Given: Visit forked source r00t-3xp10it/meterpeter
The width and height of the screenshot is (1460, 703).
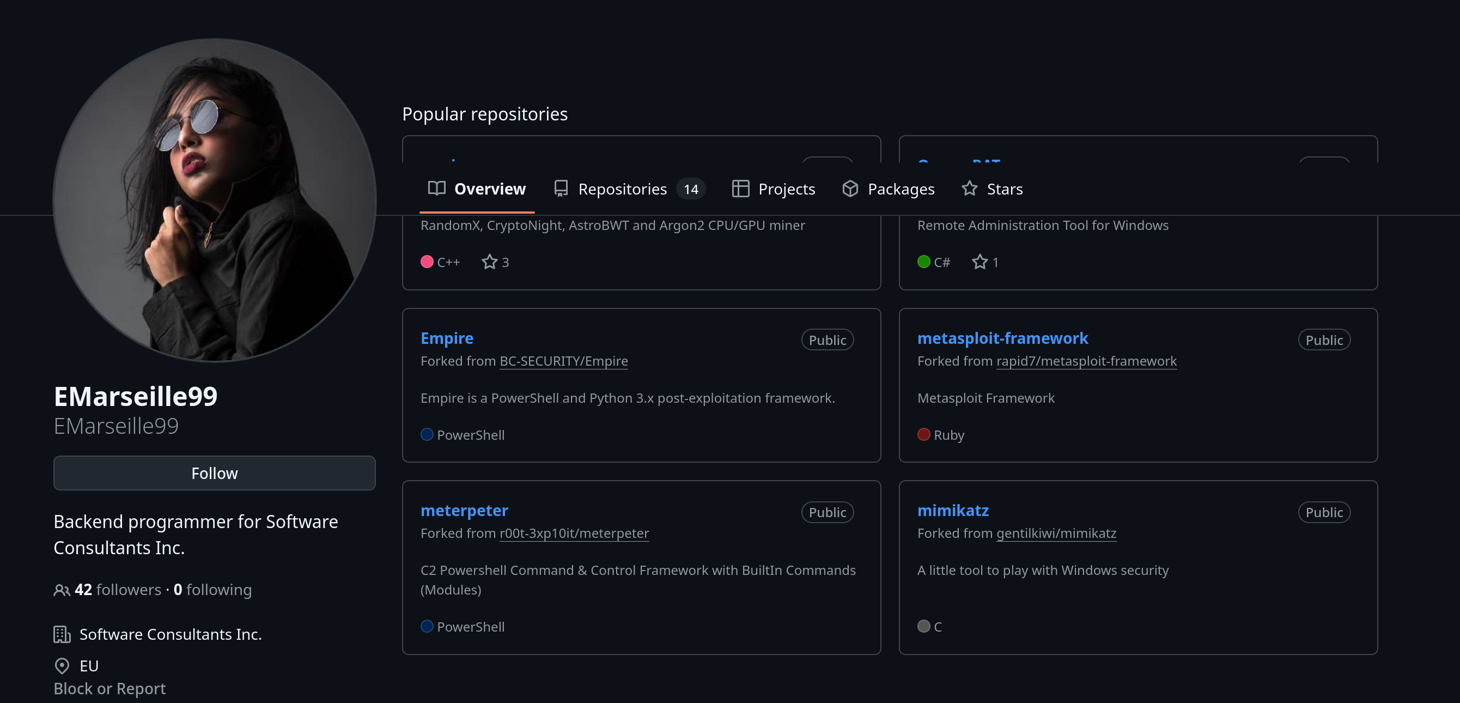Looking at the screenshot, I should [574, 534].
